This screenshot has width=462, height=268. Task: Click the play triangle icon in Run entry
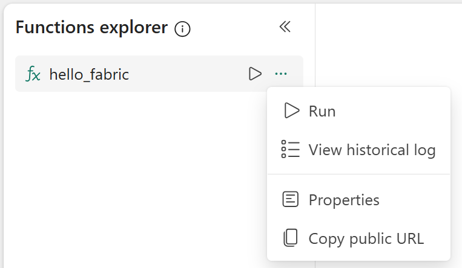click(x=291, y=111)
